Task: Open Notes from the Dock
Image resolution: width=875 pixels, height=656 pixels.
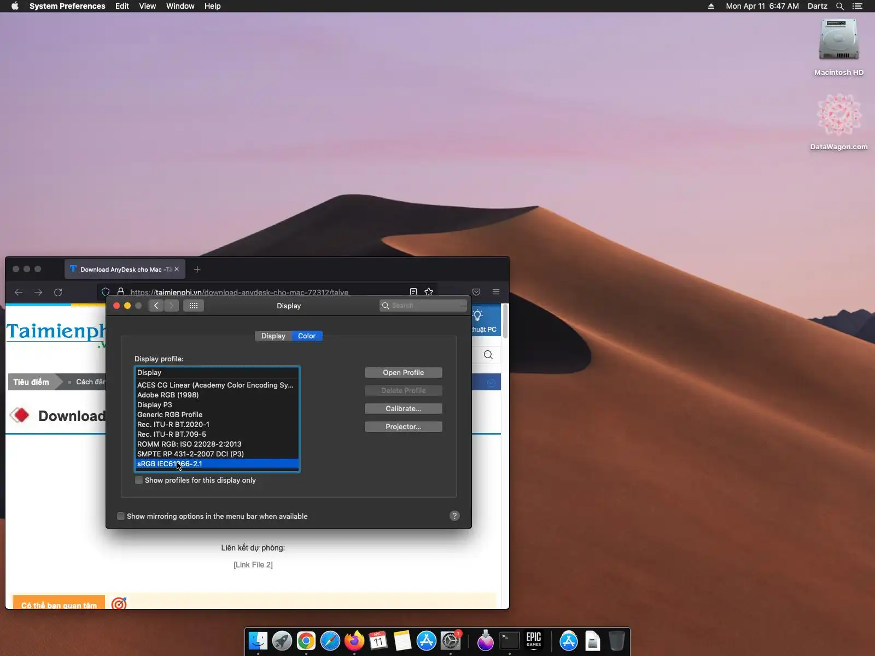Action: (402, 641)
